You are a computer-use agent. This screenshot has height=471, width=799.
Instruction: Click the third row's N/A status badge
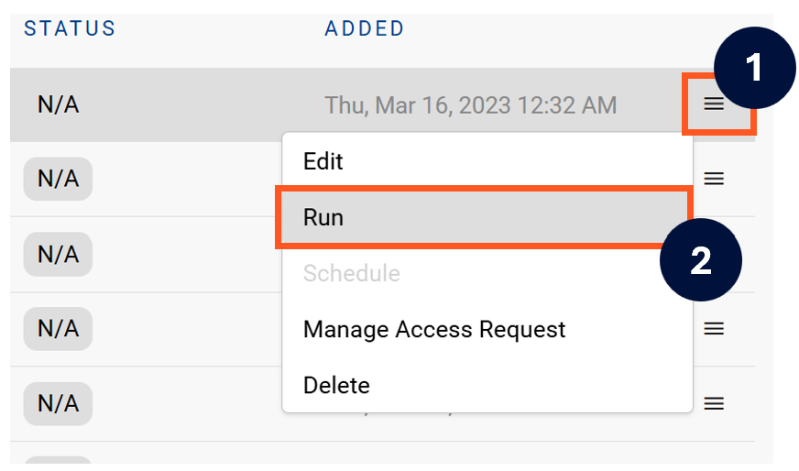pos(58,254)
